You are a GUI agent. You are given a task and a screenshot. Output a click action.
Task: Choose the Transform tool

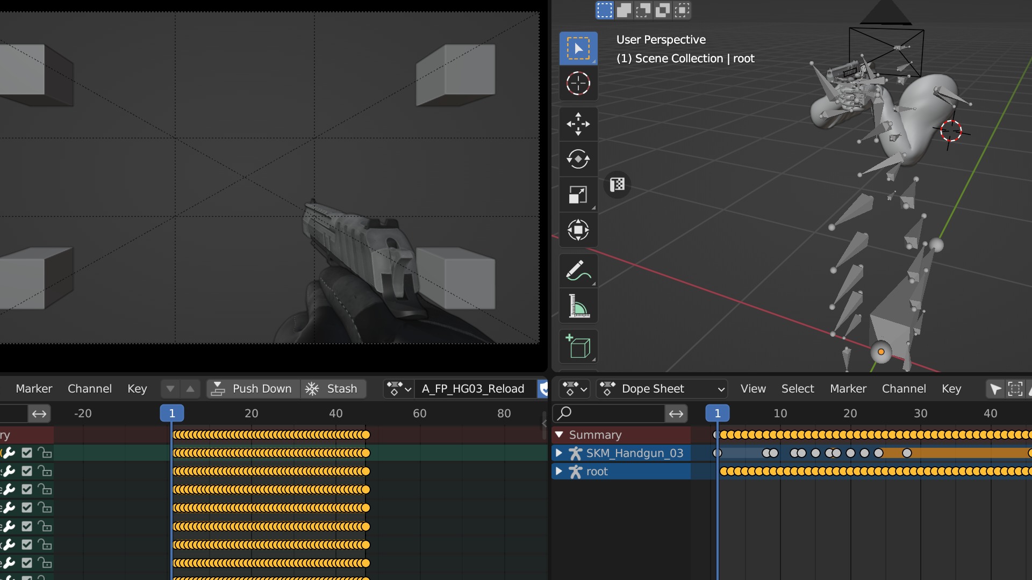coord(578,230)
